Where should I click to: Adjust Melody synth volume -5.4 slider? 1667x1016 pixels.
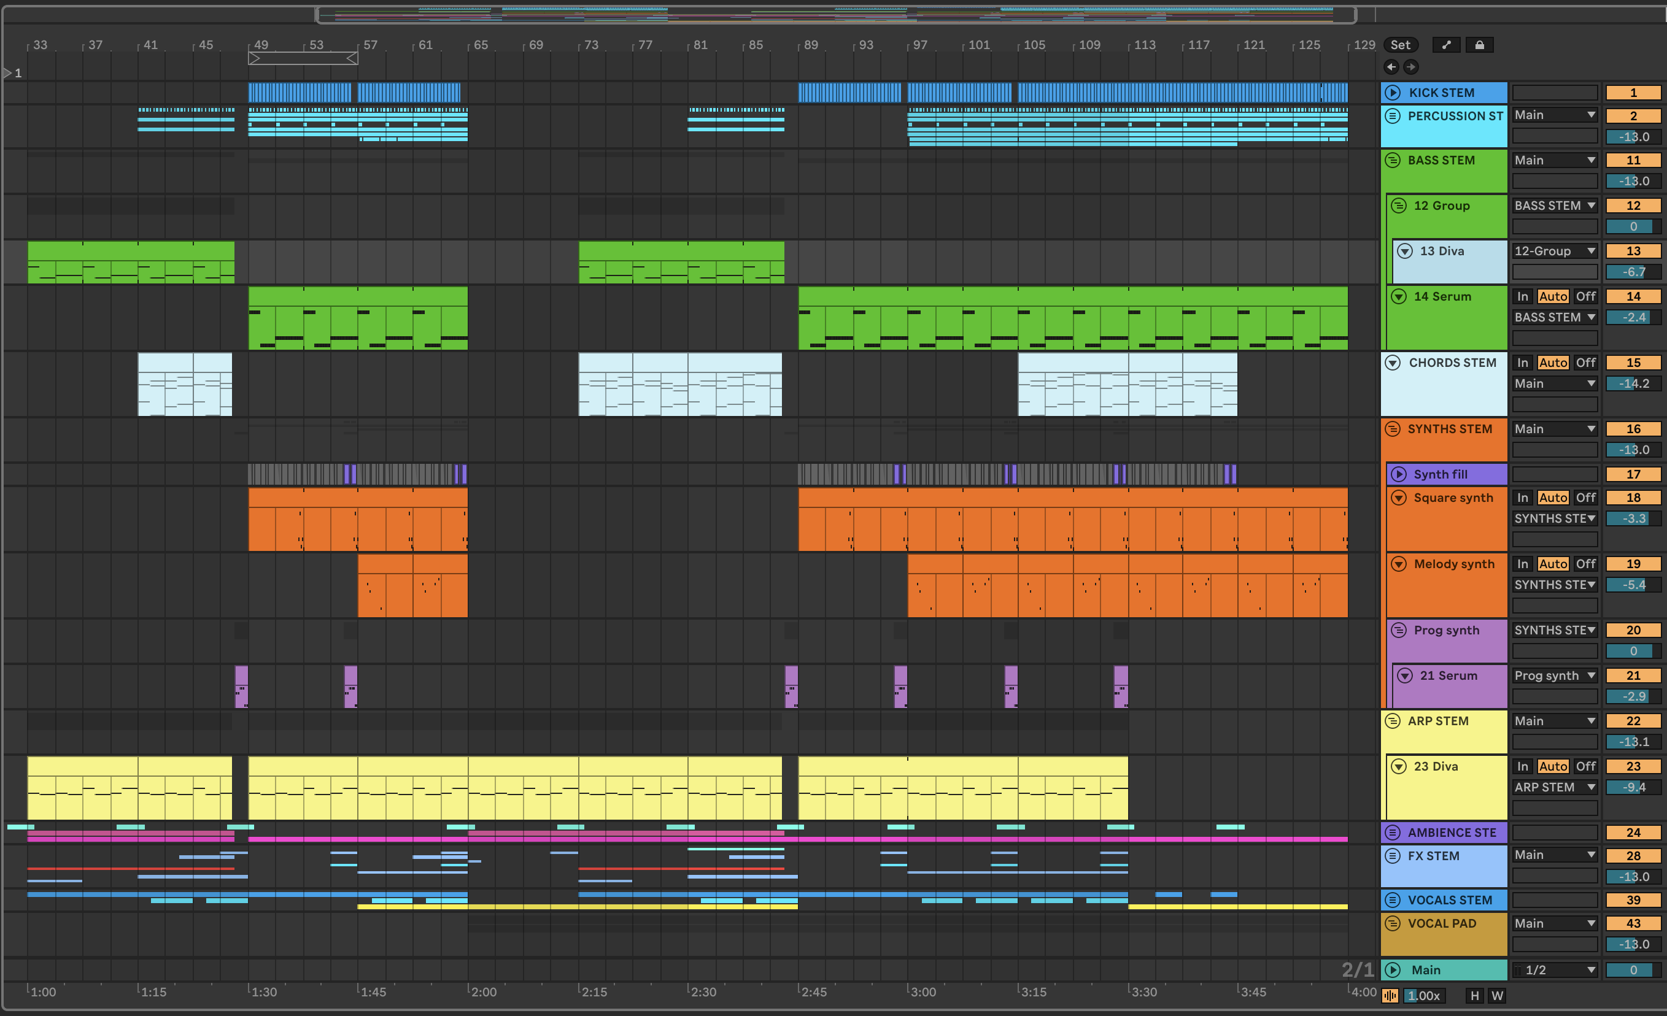(1633, 585)
